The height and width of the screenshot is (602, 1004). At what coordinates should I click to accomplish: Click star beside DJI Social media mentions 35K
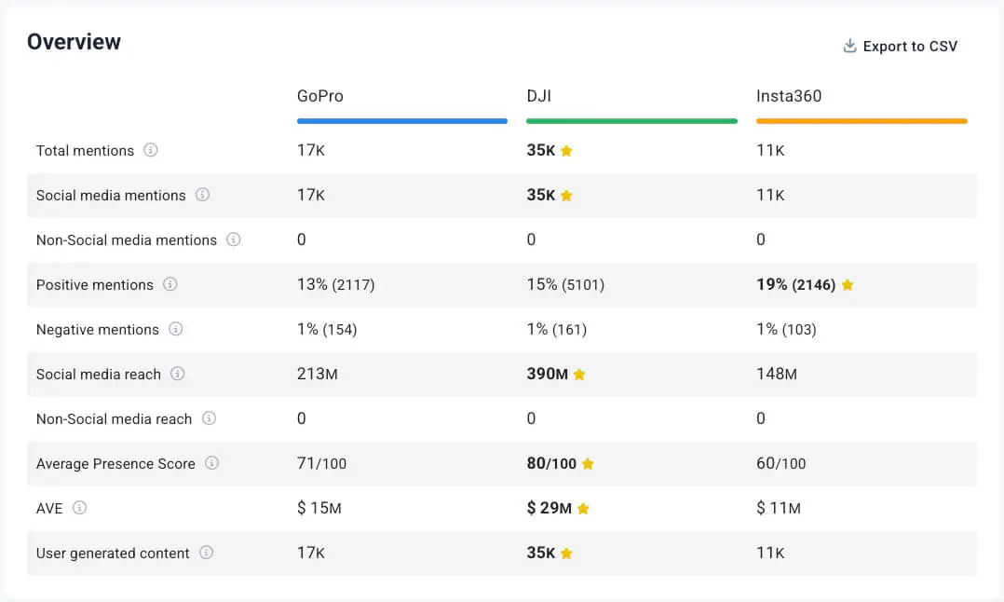point(566,196)
